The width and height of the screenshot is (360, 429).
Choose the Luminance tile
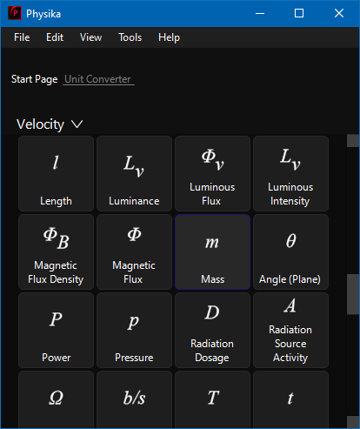[x=134, y=173]
